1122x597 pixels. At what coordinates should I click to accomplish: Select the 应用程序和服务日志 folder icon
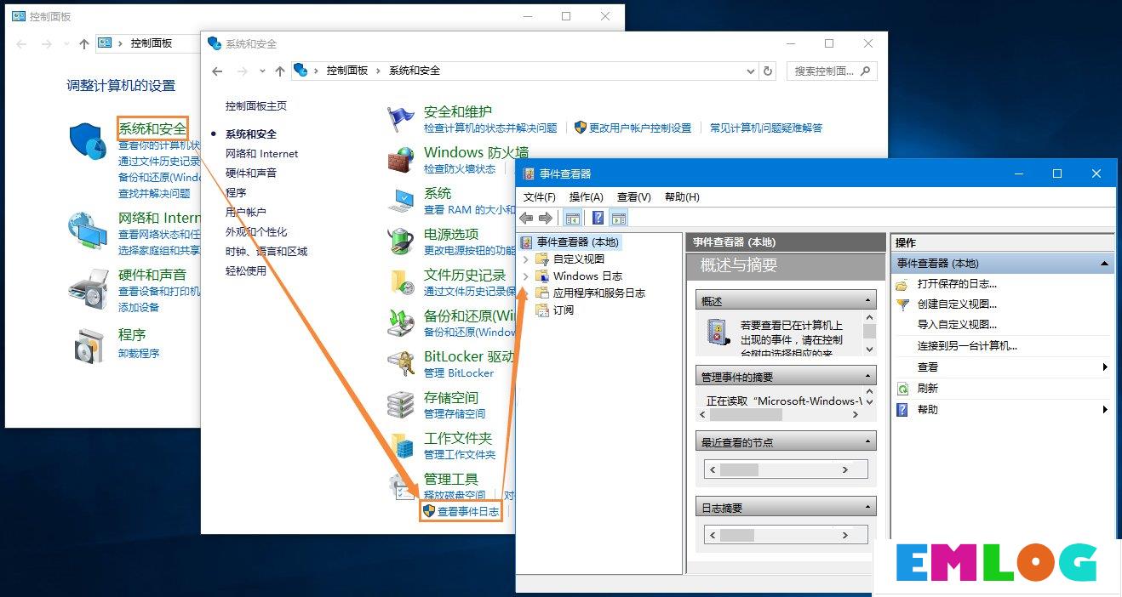[542, 293]
